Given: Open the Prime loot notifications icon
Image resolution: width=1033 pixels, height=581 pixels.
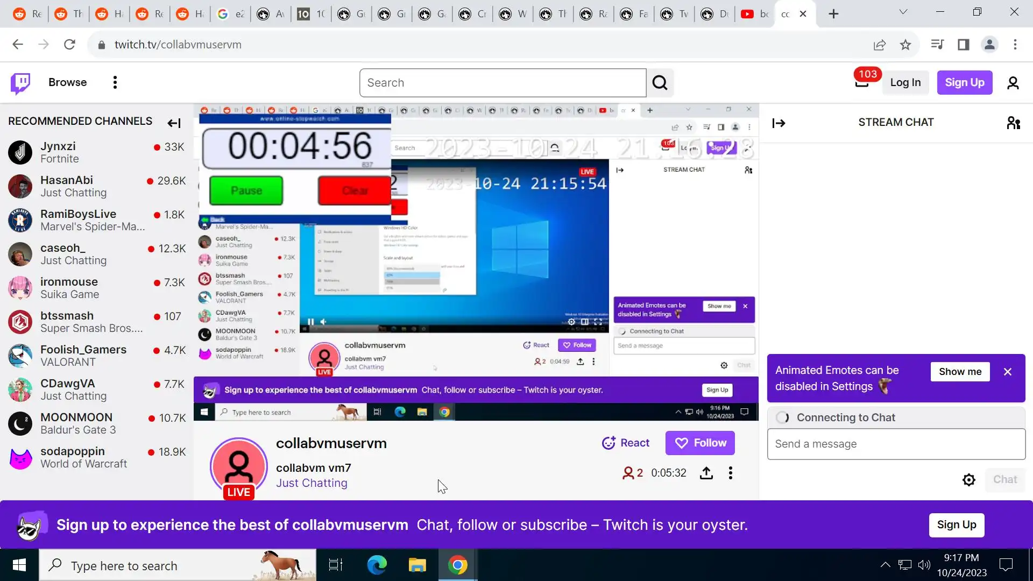Looking at the screenshot, I should pos(862,82).
